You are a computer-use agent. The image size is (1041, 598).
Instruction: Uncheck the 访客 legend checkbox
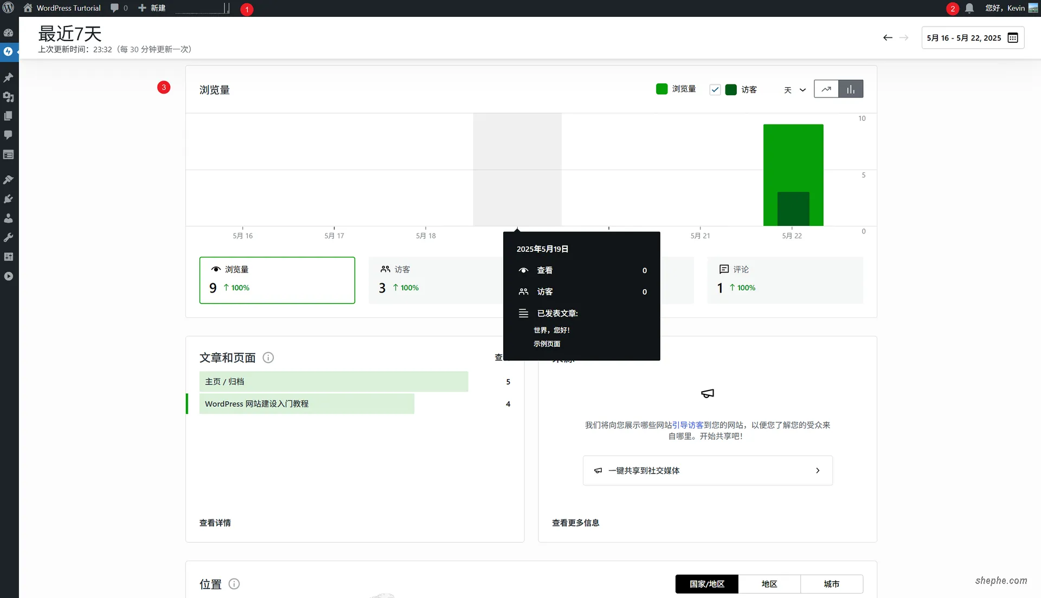pos(715,89)
